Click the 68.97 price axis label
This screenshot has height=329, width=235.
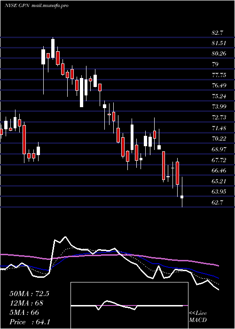(x=219, y=149)
